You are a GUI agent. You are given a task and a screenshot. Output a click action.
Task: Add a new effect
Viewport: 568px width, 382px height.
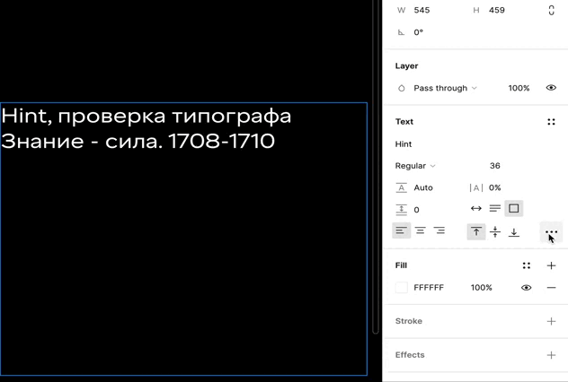click(551, 355)
